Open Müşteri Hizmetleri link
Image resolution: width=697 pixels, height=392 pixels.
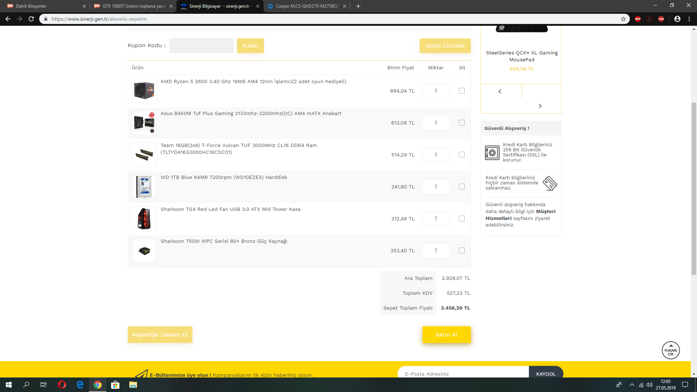[520, 215]
